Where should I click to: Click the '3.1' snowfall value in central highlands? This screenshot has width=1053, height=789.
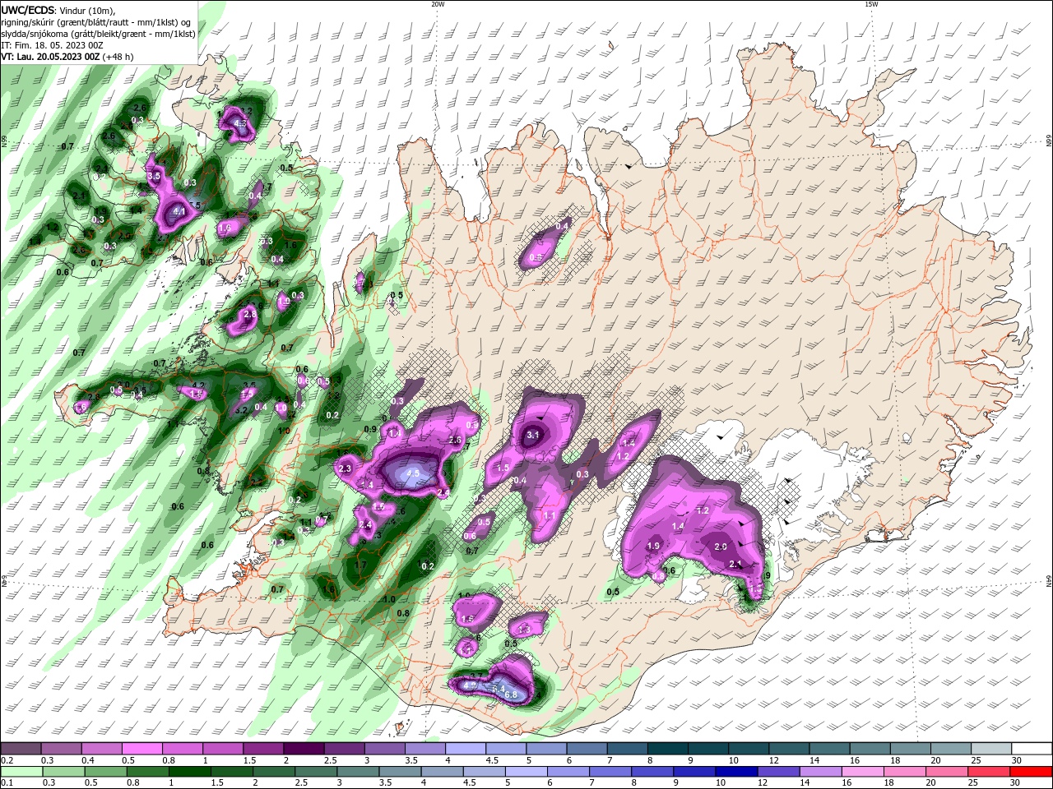pyautogui.click(x=532, y=435)
